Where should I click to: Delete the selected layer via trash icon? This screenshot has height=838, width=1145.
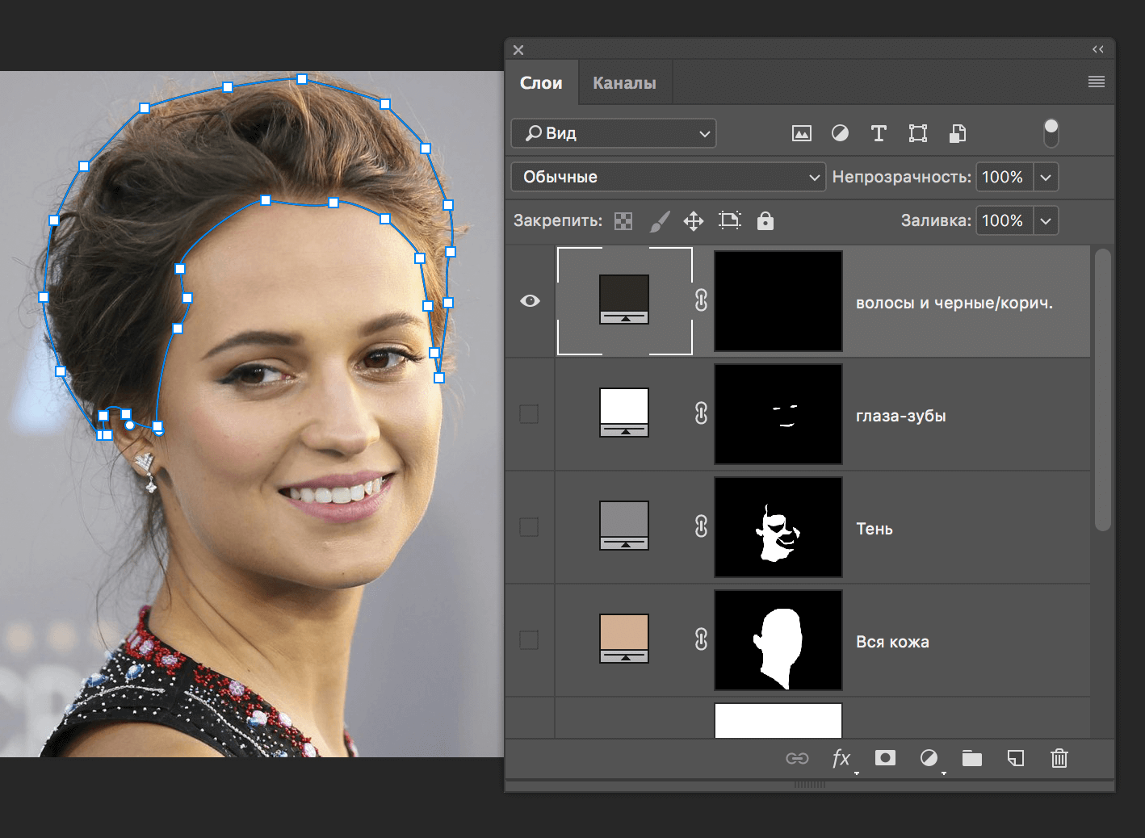click(x=1059, y=758)
